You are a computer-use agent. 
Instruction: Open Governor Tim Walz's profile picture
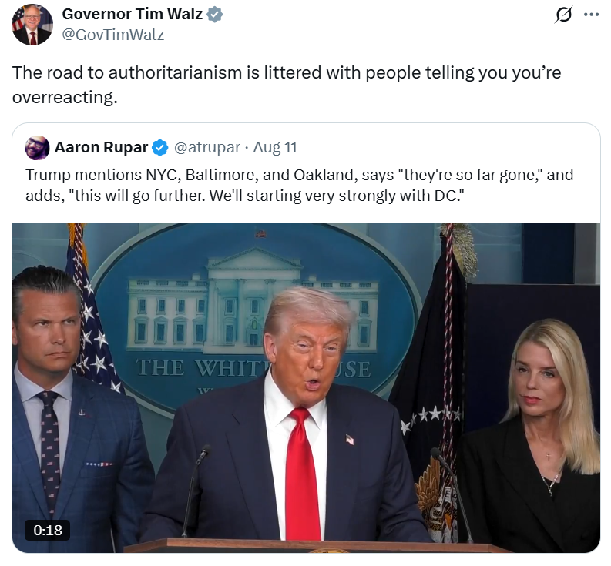tap(32, 25)
